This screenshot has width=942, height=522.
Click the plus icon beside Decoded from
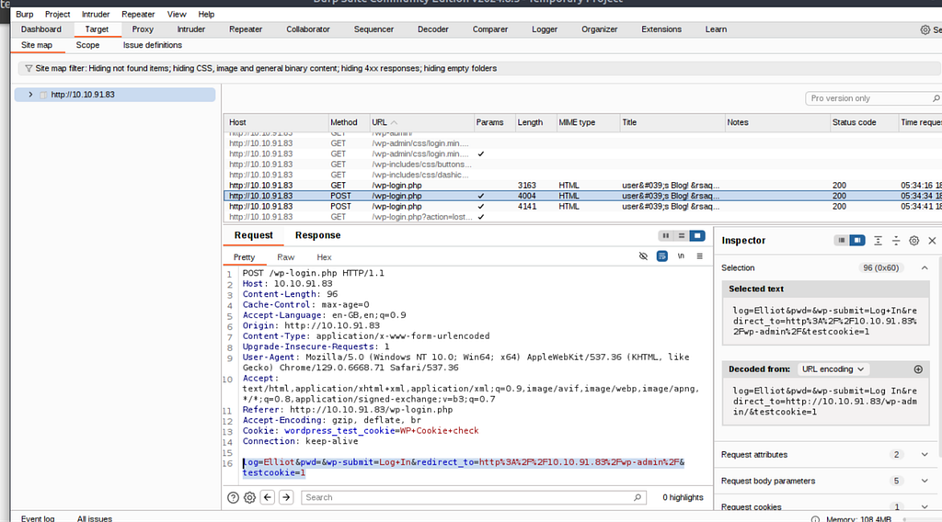[x=918, y=369]
